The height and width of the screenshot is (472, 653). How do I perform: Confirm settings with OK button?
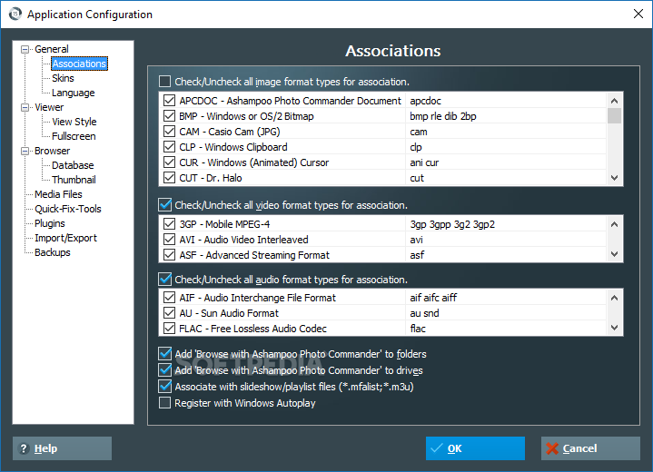tap(475, 448)
